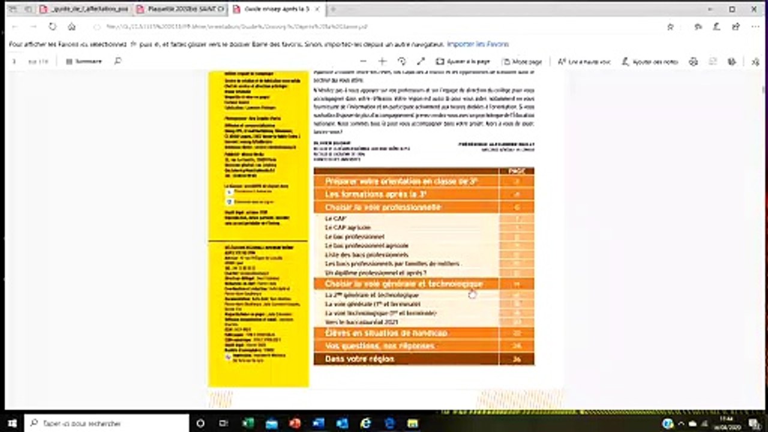Screen dimensions: 768x432
Task: Add this page to favorites star
Action: pyautogui.click(x=670, y=26)
